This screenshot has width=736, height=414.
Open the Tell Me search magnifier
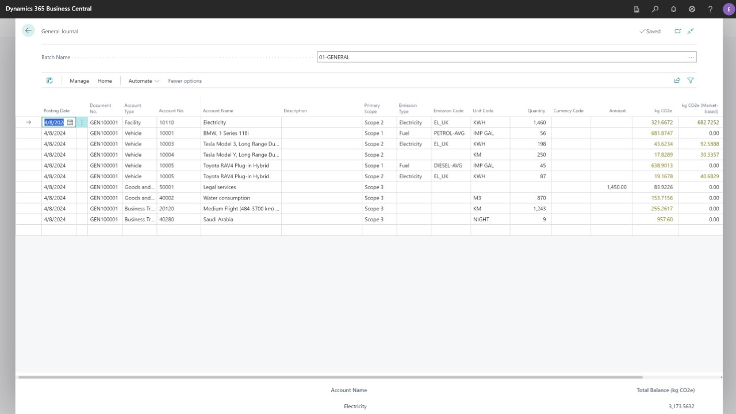point(655,9)
